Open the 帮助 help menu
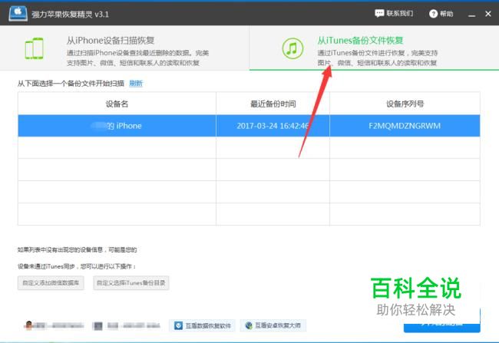This screenshot has width=499, height=343. (x=441, y=14)
